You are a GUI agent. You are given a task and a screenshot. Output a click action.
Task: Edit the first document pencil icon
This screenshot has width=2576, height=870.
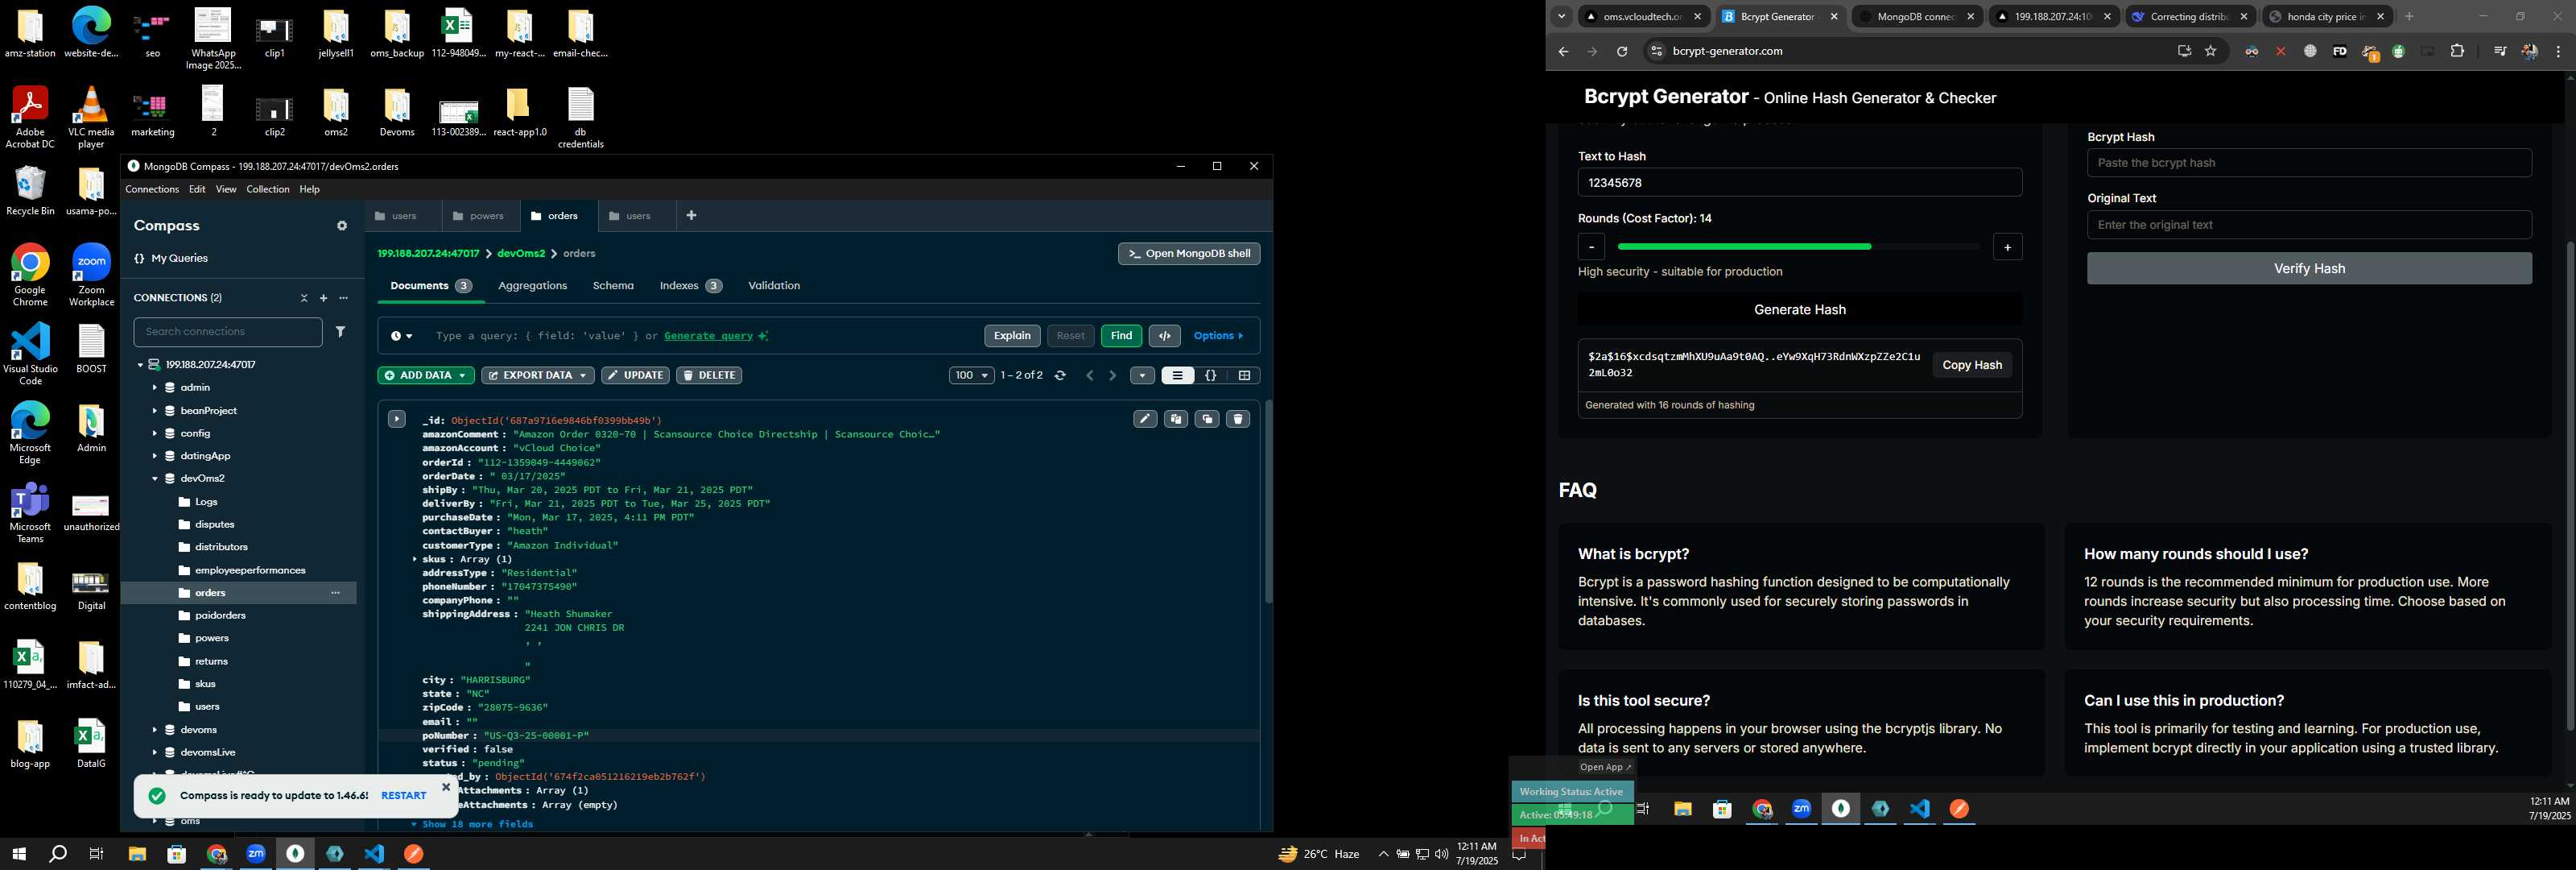click(x=1145, y=420)
